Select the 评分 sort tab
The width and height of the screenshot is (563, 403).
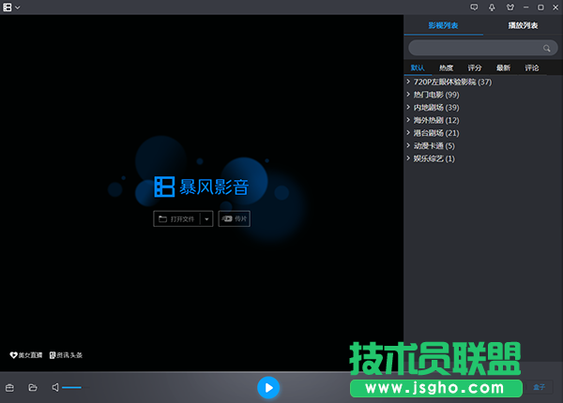tap(474, 67)
